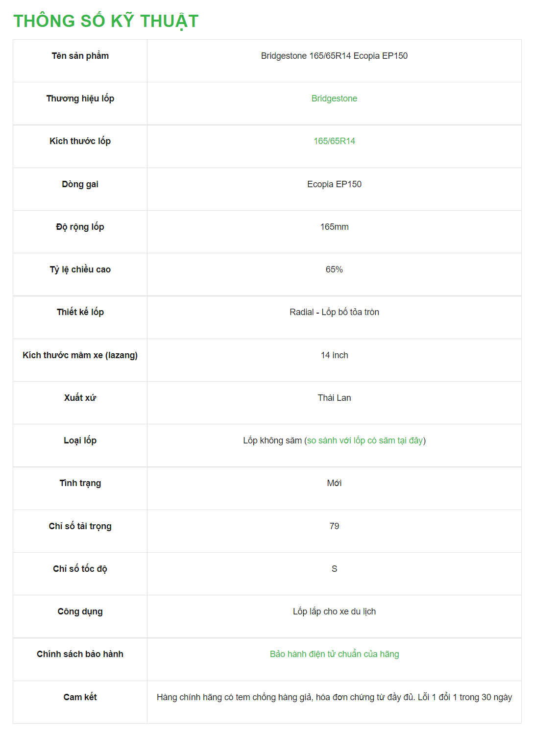533x733 pixels.
Task: Follow the 'so sánh với lốp có săm tại đây' link
Action: coord(365,440)
